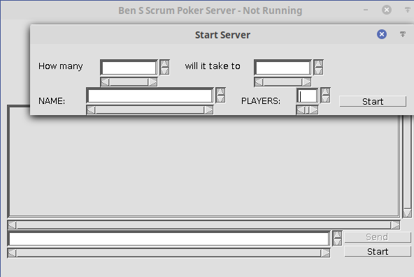
Task: Click the field after 'How many'
Action: click(129, 68)
